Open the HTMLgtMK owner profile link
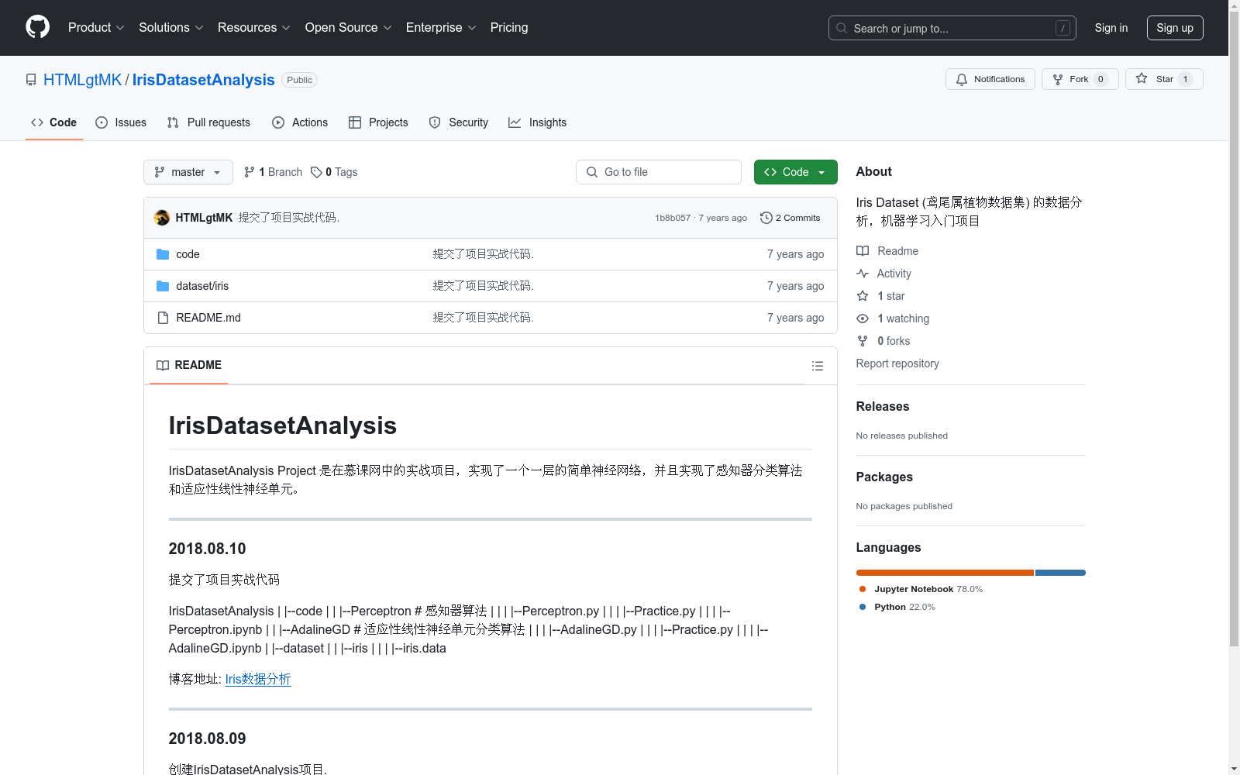1240x775 pixels. 83,80
